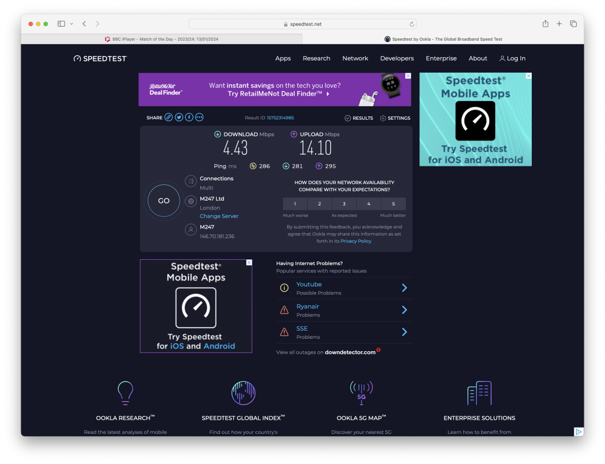The width and height of the screenshot is (605, 464).
Task: Share result on Twitter icon
Action: click(x=179, y=117)
